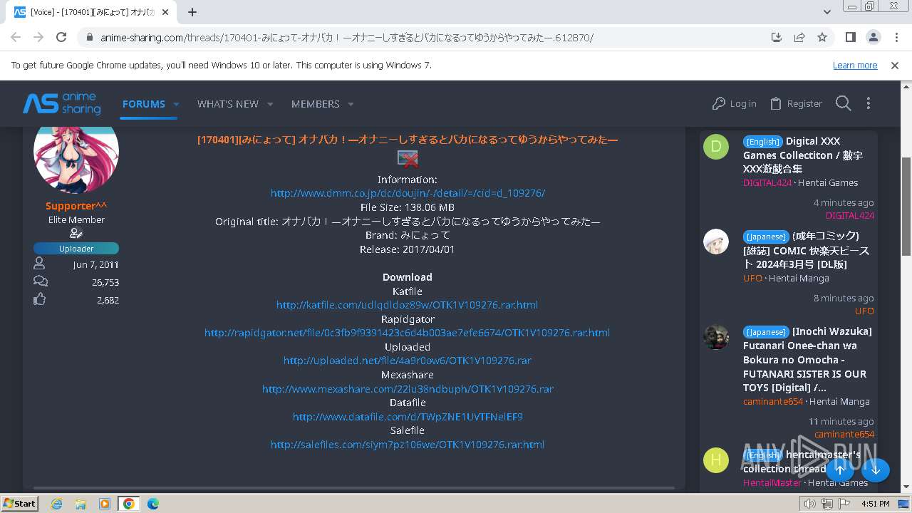Click the green D avatar in sidebar
This screenshot has width=912, height=513.
pos(716,147)
